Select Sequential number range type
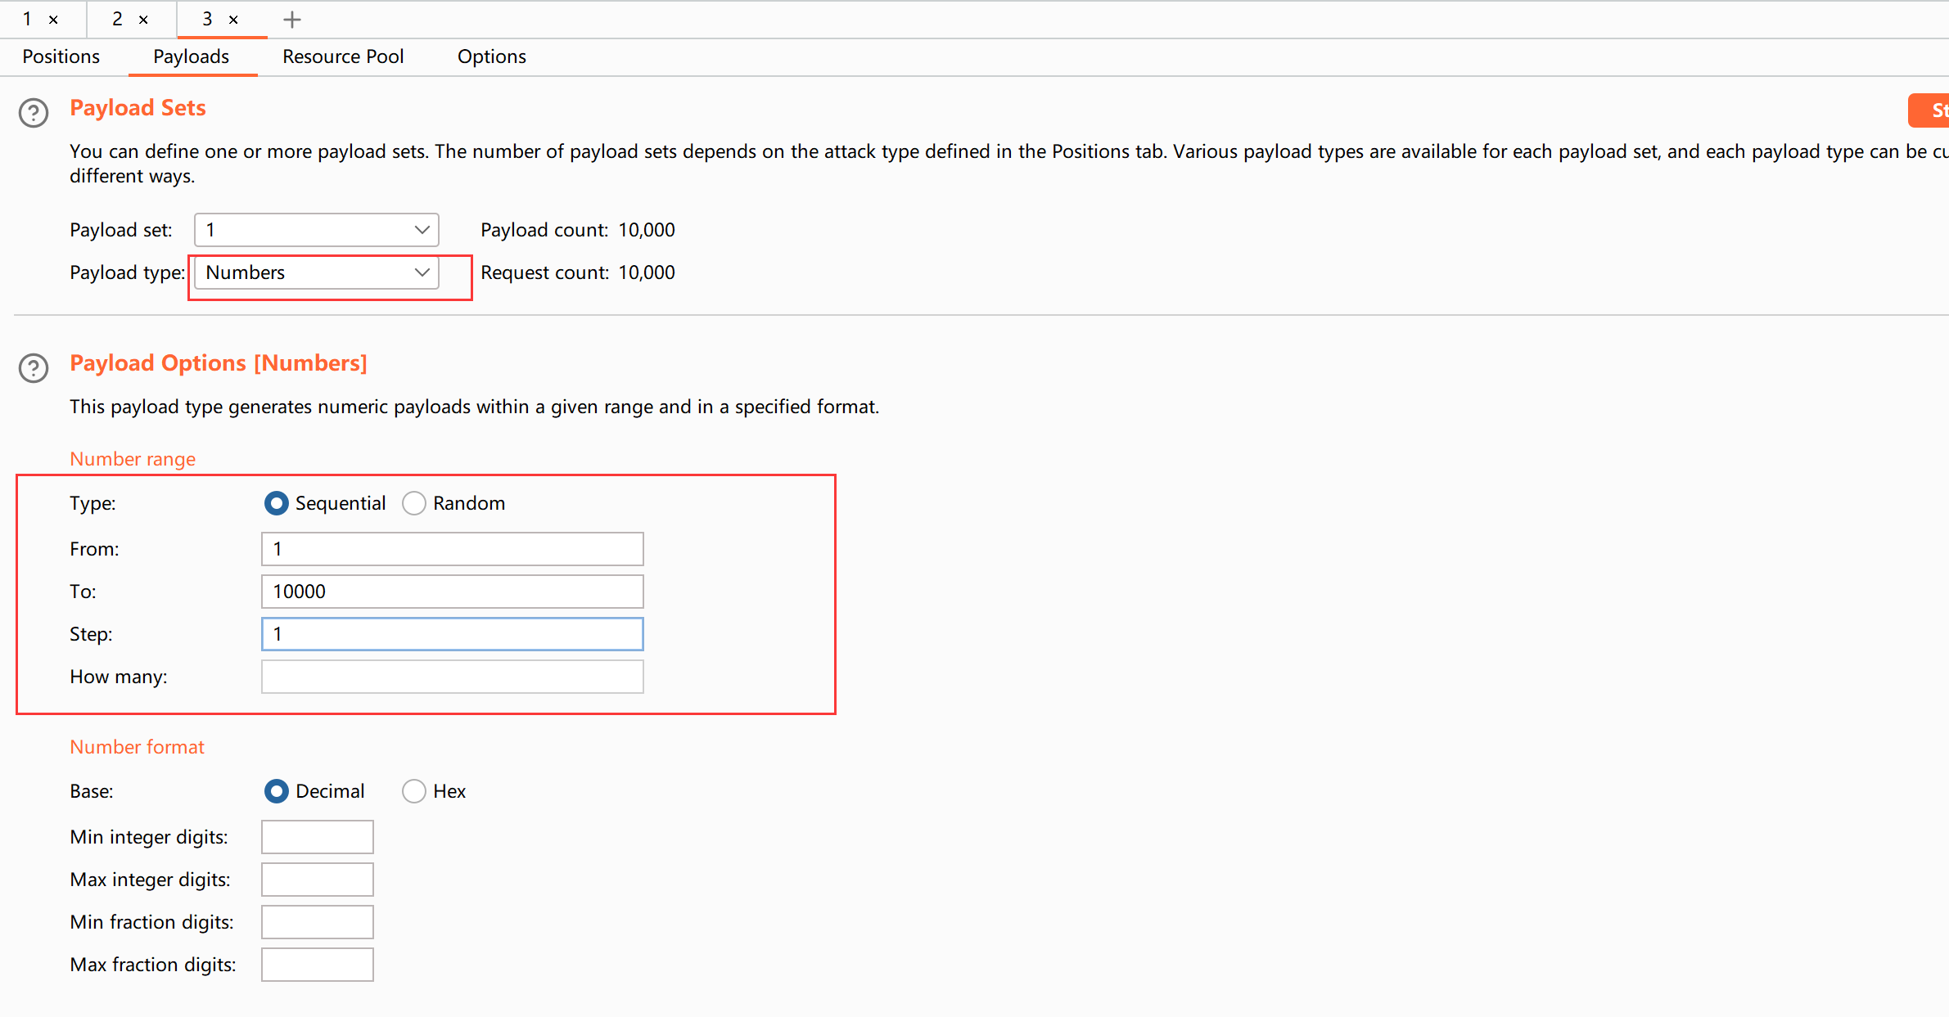 (x=277, y=503)
